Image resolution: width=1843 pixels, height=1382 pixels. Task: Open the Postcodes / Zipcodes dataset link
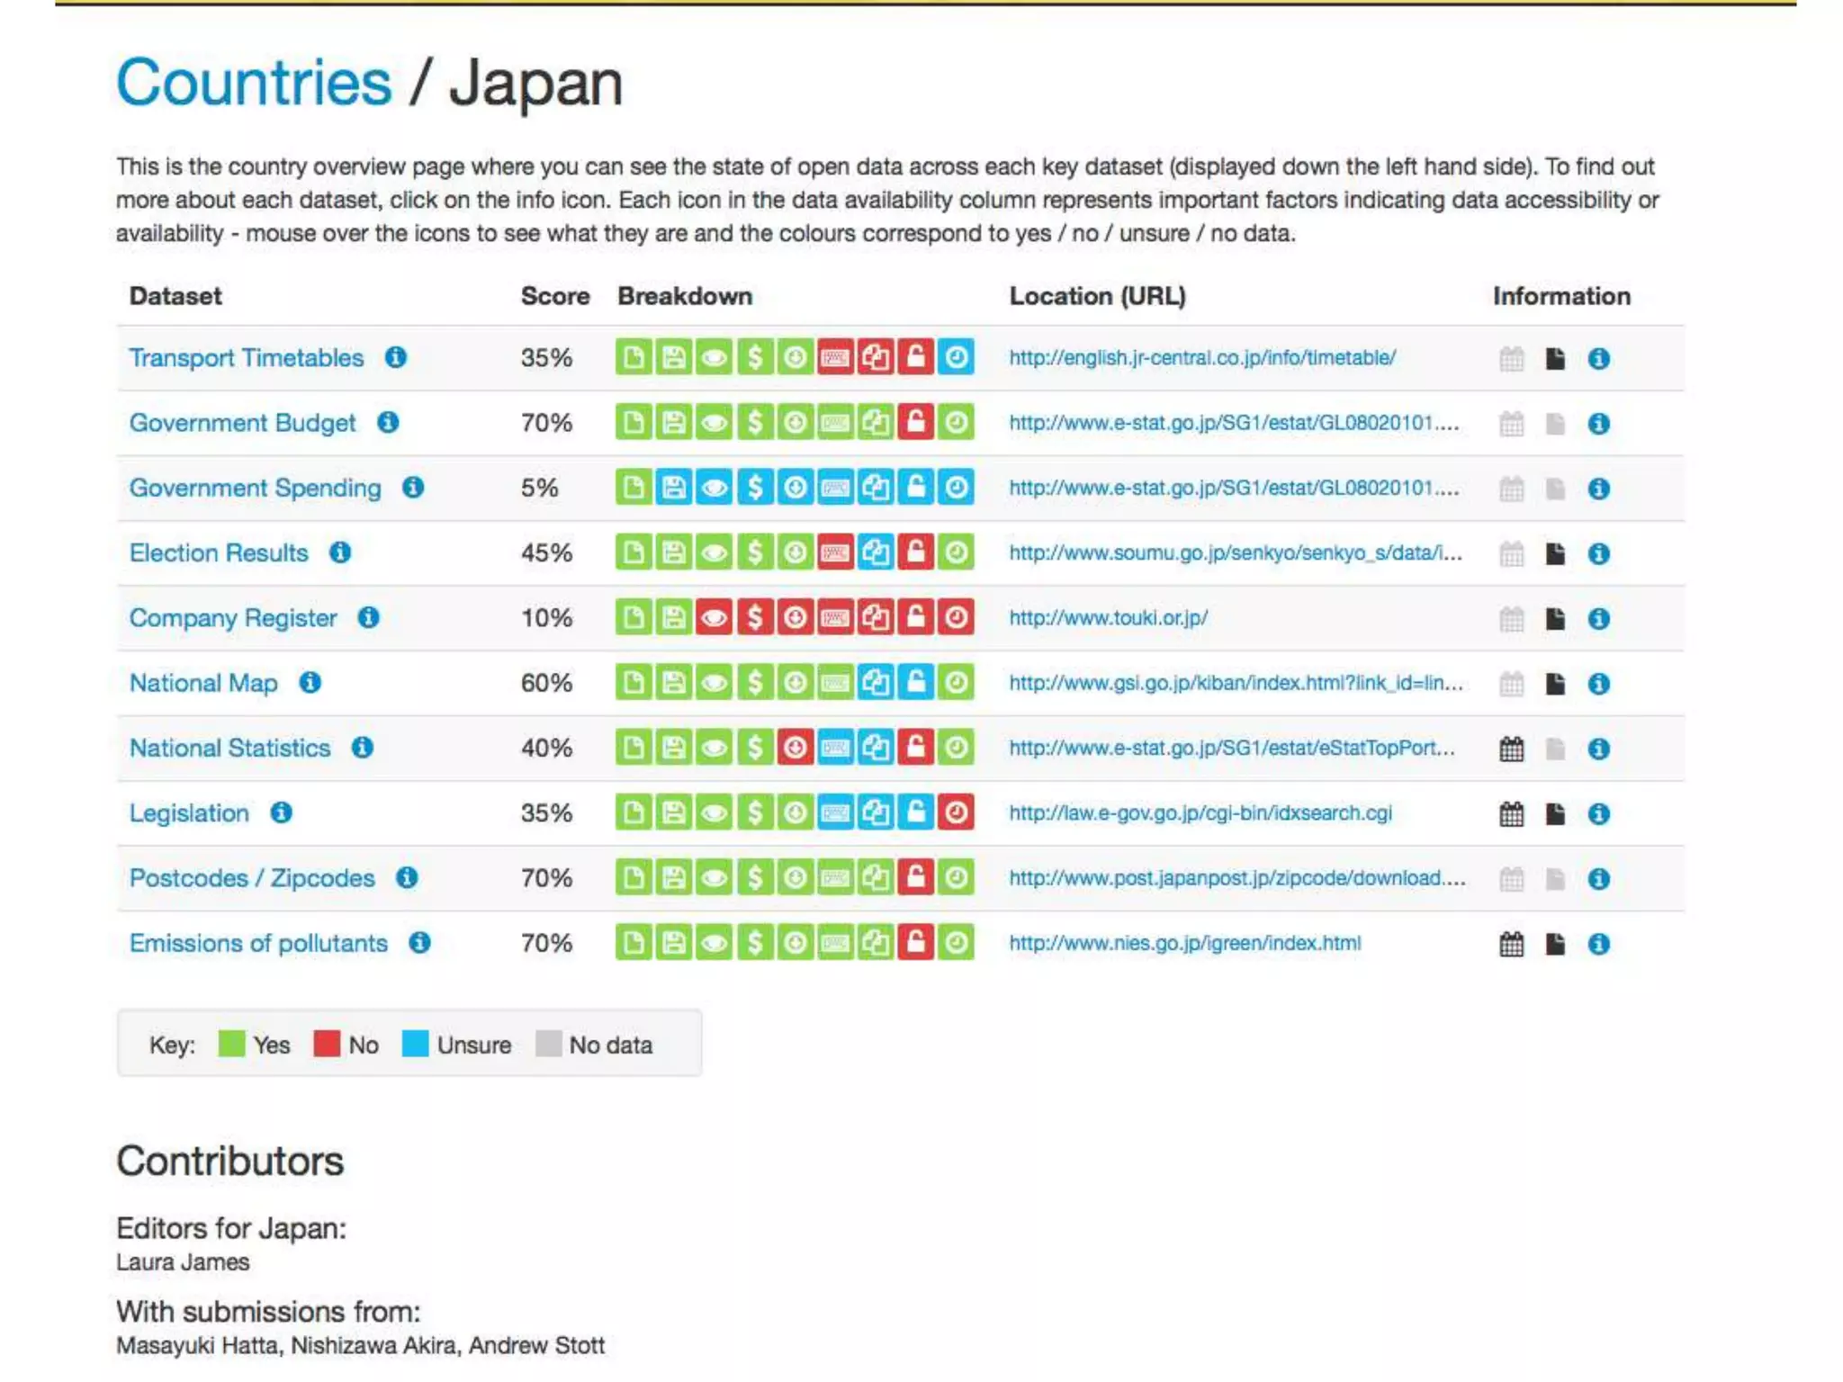coord(252,878)
